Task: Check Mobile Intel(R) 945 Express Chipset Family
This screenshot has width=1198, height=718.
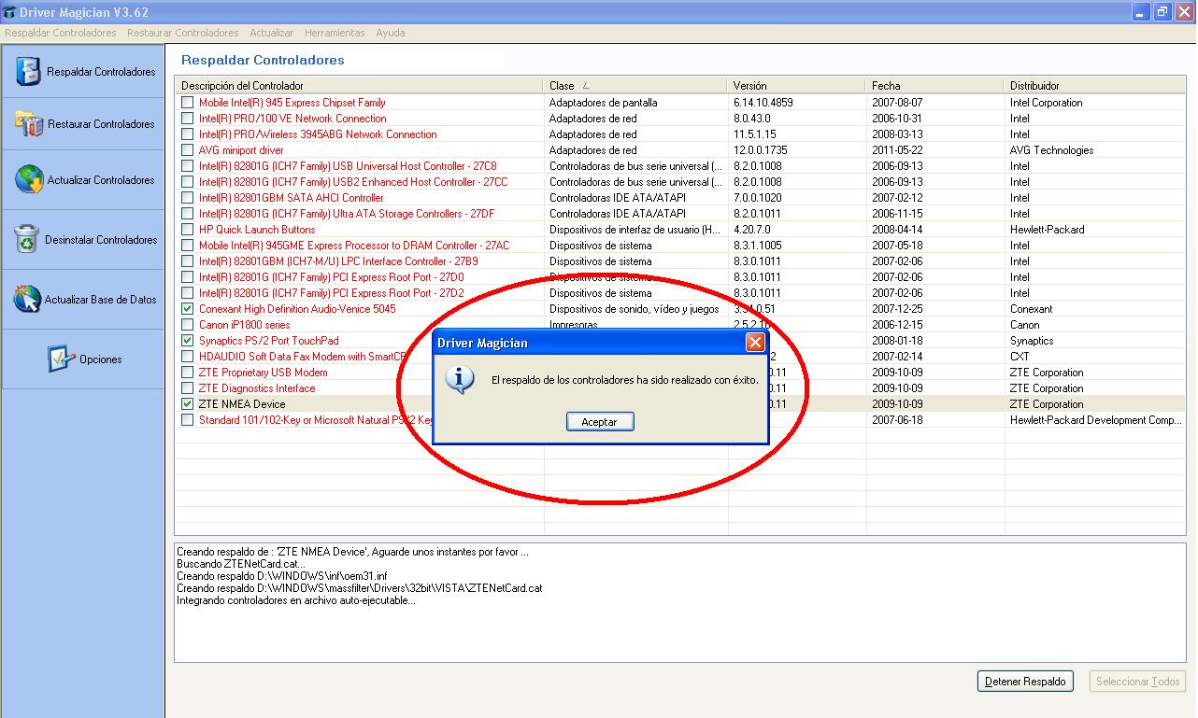Action: [188, 103]
